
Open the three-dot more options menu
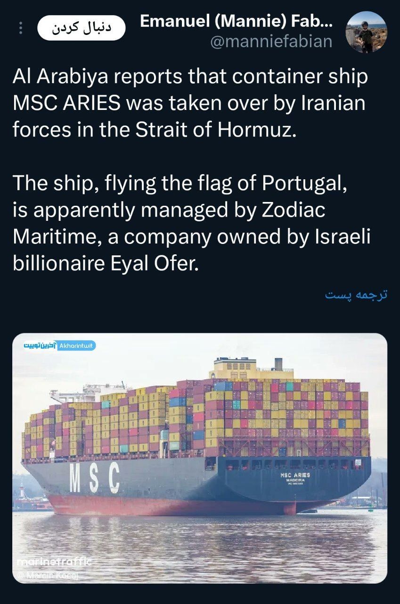point(20,28)
